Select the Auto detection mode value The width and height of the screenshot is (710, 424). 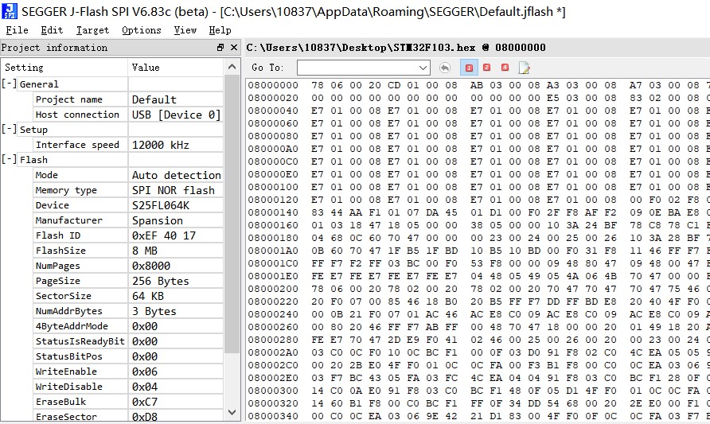point(177,175)
